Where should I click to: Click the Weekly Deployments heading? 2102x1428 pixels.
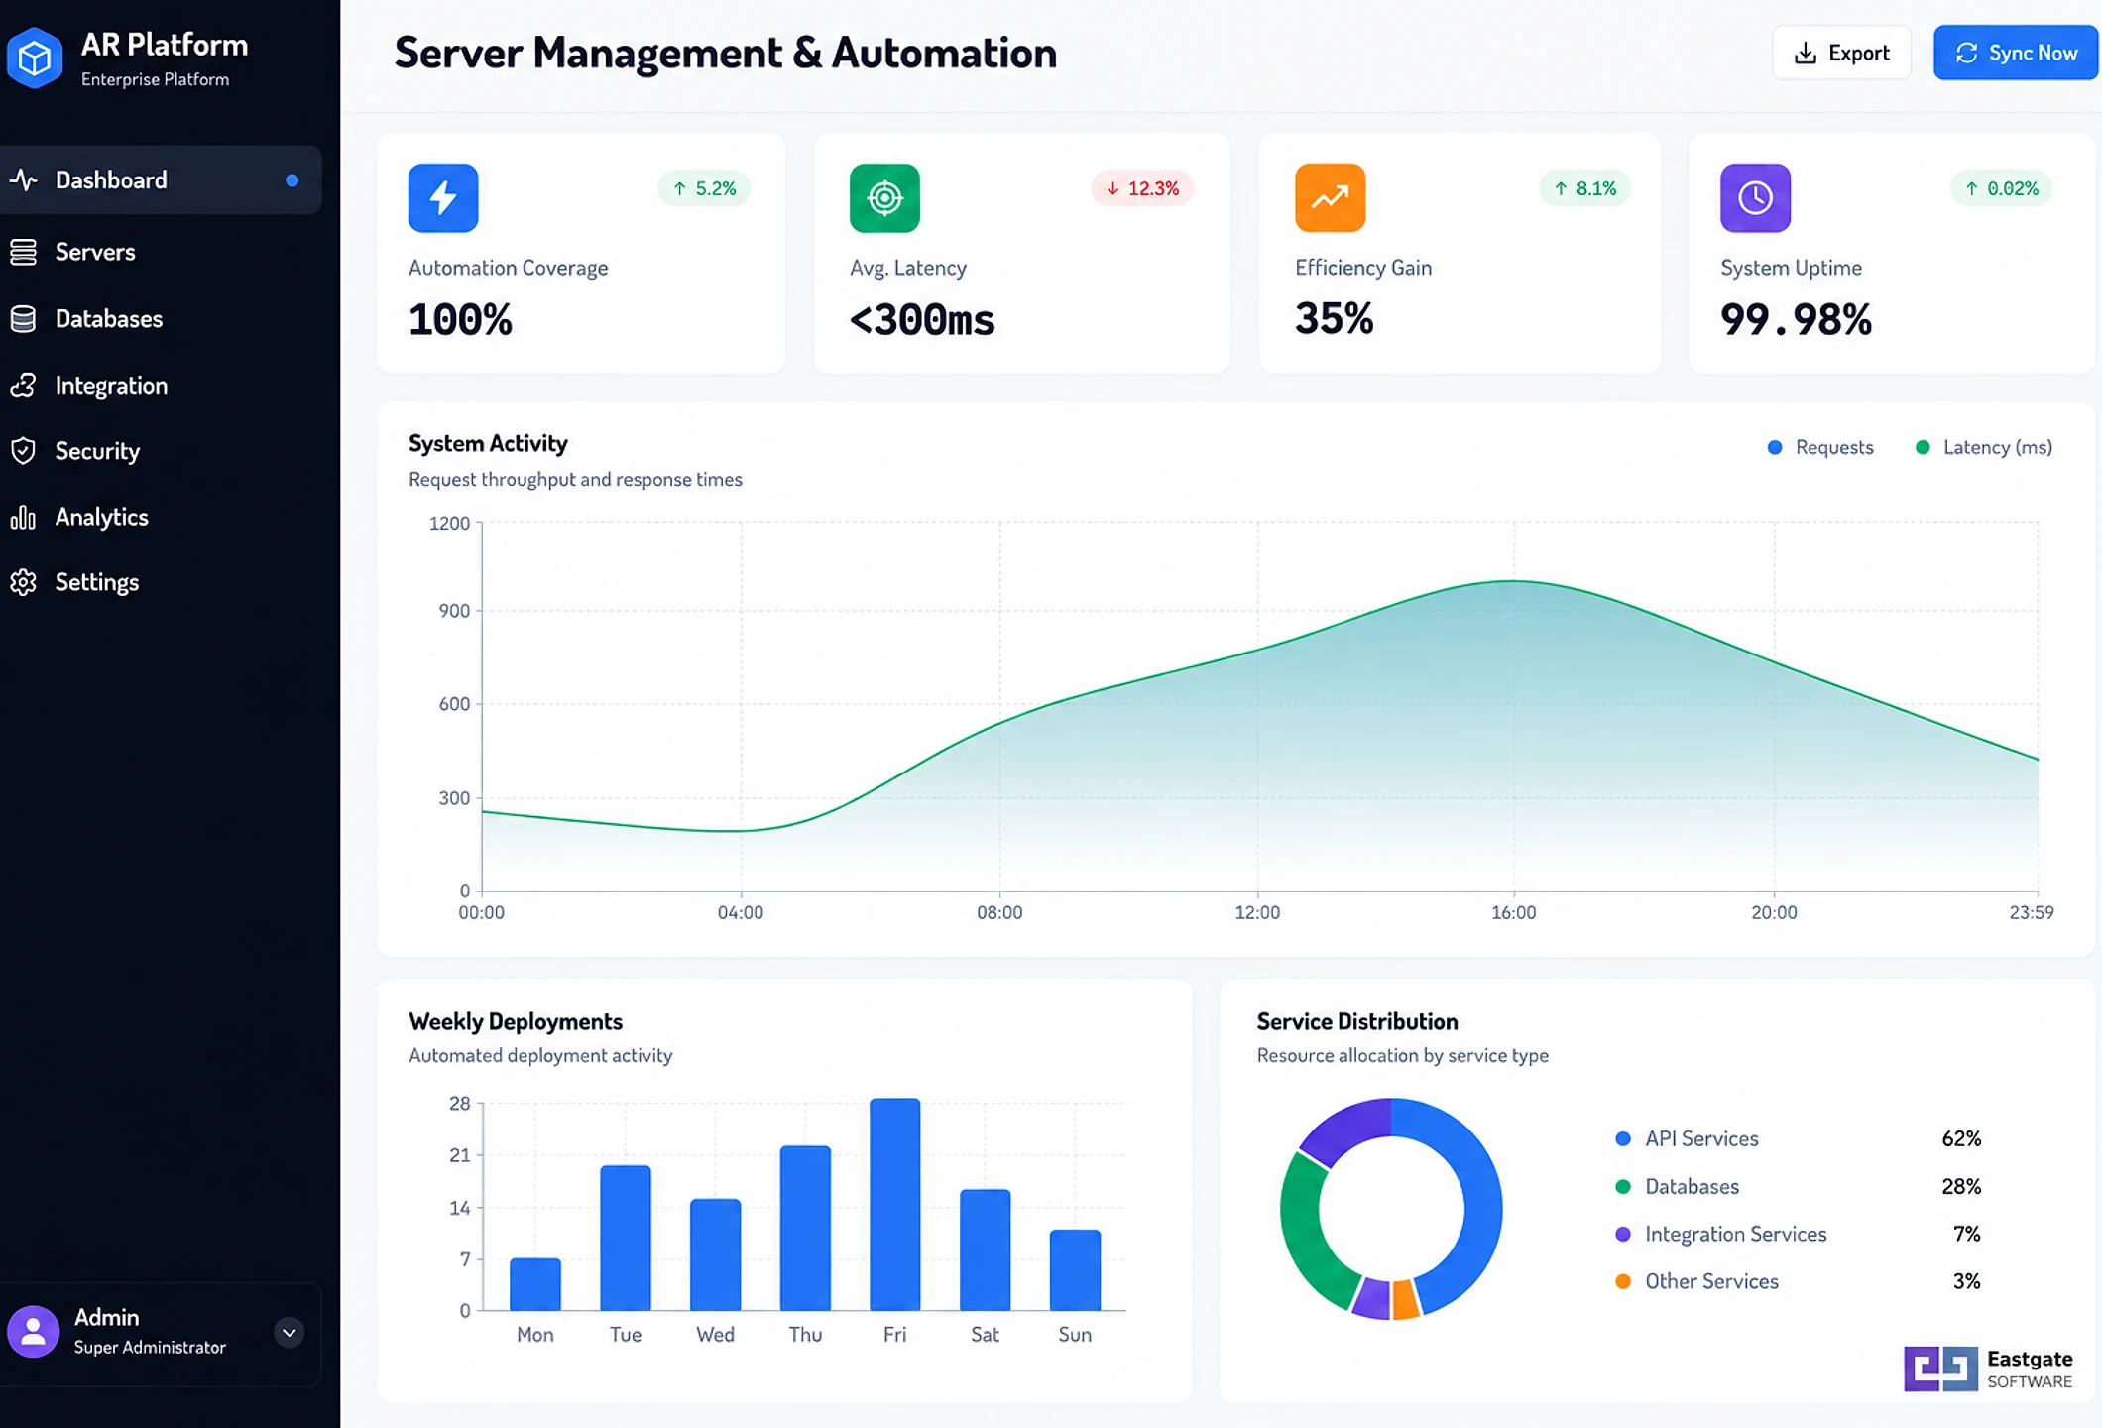point(516,1022)
